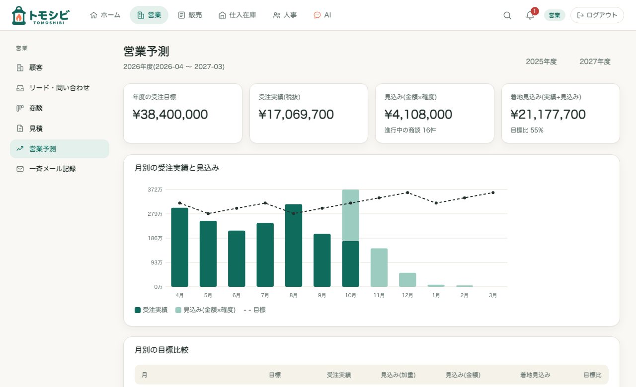This screenshot has width=636, height=387.
Task: Go to the 販売 section
Action: pos(190,15)
